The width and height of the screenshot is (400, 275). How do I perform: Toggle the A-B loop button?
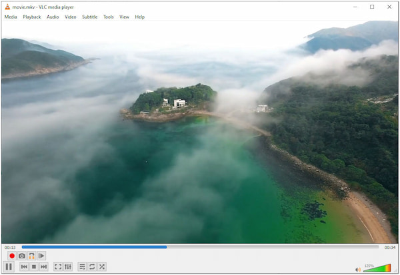pos(31,256)
